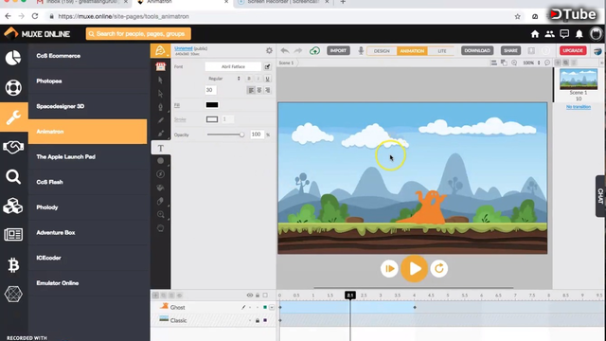Screen dimensions: 606x341
Task: Open the Abril Fatface font dropdown
Action: pyautogui.click(x=233, y=66)
